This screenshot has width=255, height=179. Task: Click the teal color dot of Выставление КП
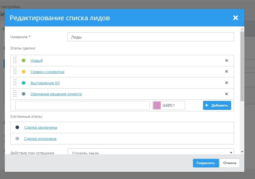[24, 83]
